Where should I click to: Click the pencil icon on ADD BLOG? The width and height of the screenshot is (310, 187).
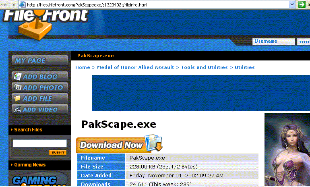pos(17,76)
